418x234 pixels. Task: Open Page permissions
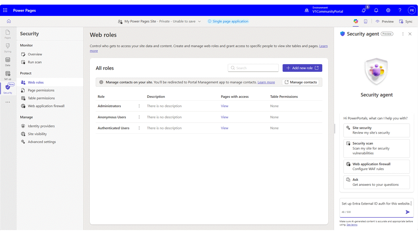(38, 90)
